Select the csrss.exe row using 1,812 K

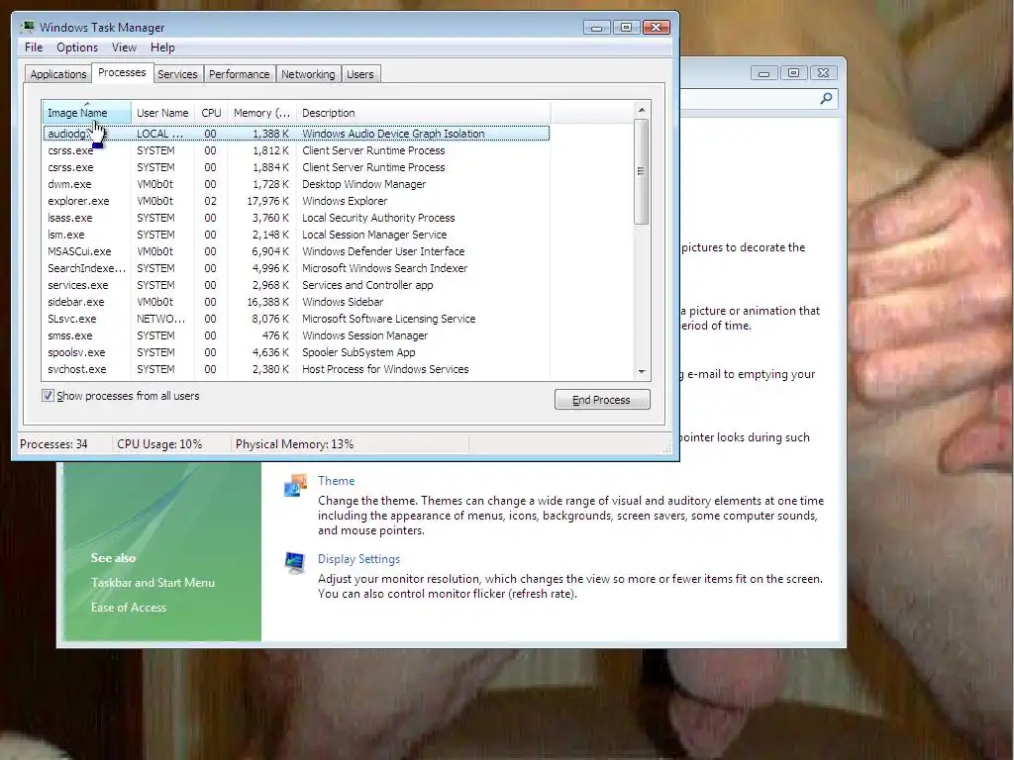296,150
